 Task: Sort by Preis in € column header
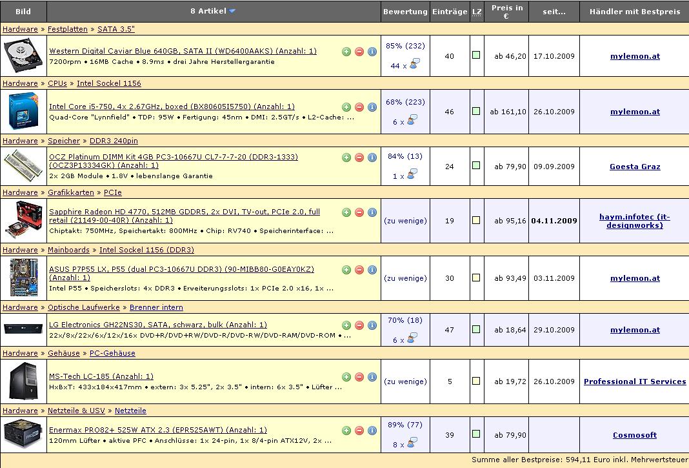pos(506,12)
